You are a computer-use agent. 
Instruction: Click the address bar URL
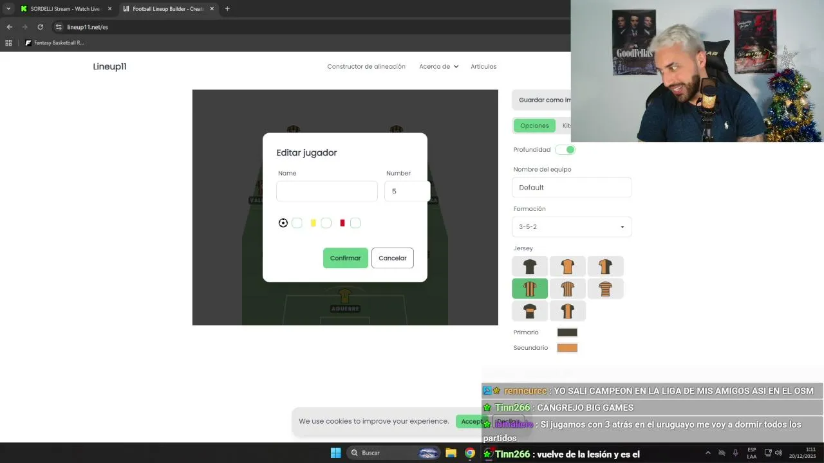[x=88, y=27]
